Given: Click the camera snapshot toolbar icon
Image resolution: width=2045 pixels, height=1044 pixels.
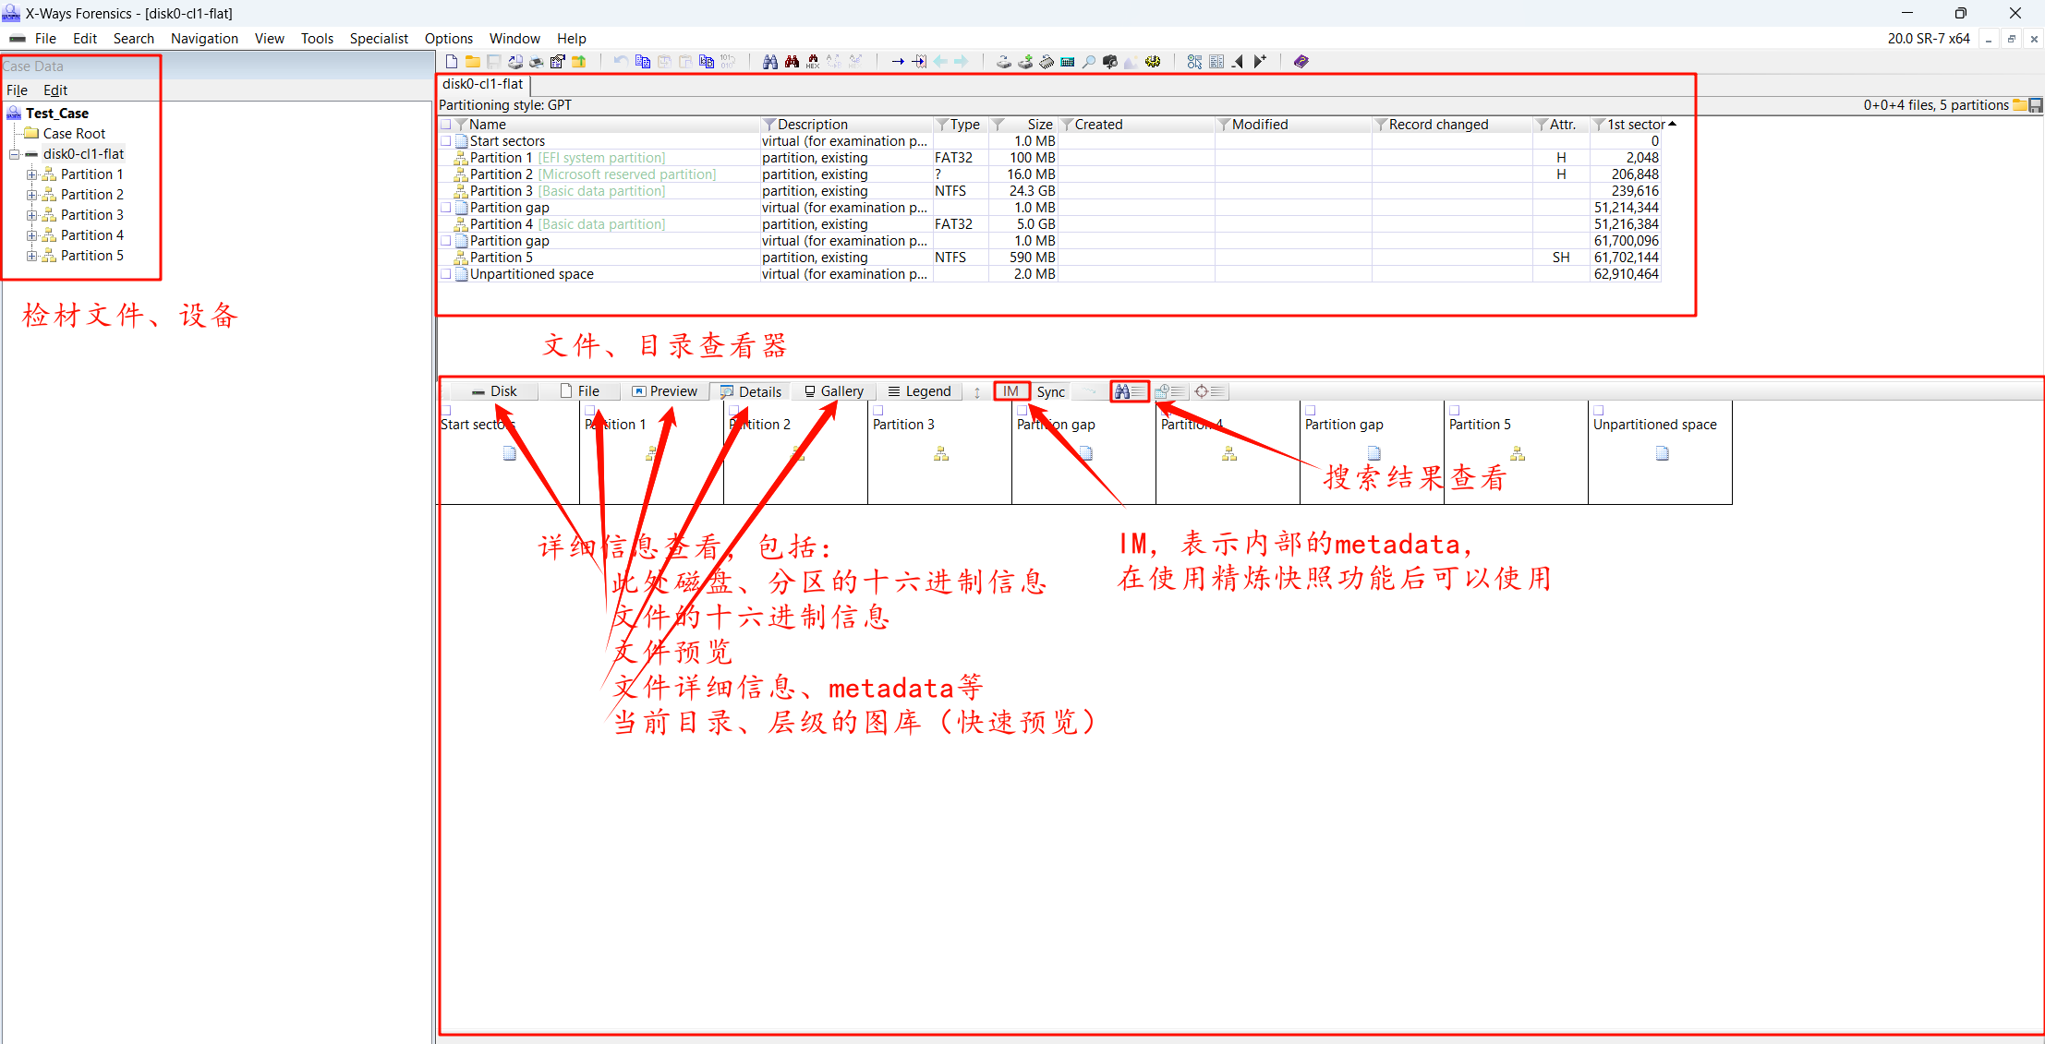Looking at the screenshot, I should tap(1110, 62).
